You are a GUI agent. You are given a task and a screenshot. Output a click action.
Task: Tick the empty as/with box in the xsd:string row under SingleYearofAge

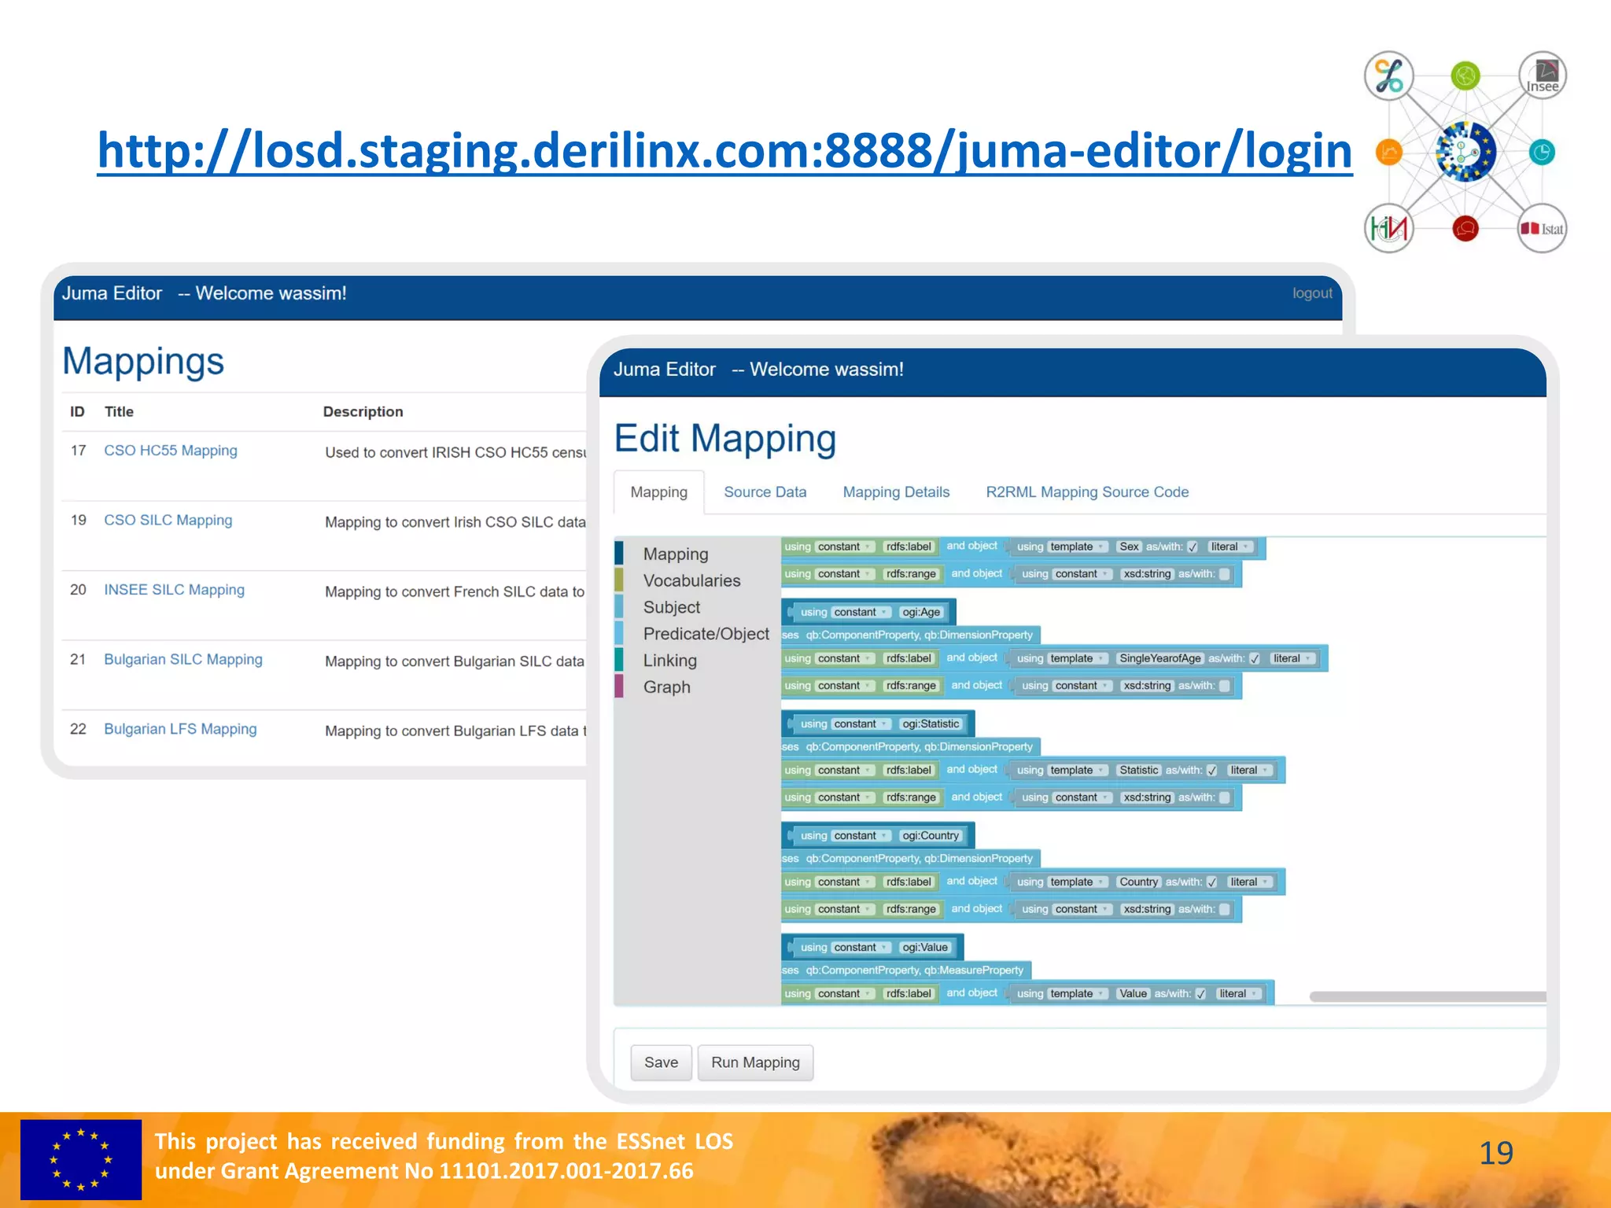(x=1224, y=686)
